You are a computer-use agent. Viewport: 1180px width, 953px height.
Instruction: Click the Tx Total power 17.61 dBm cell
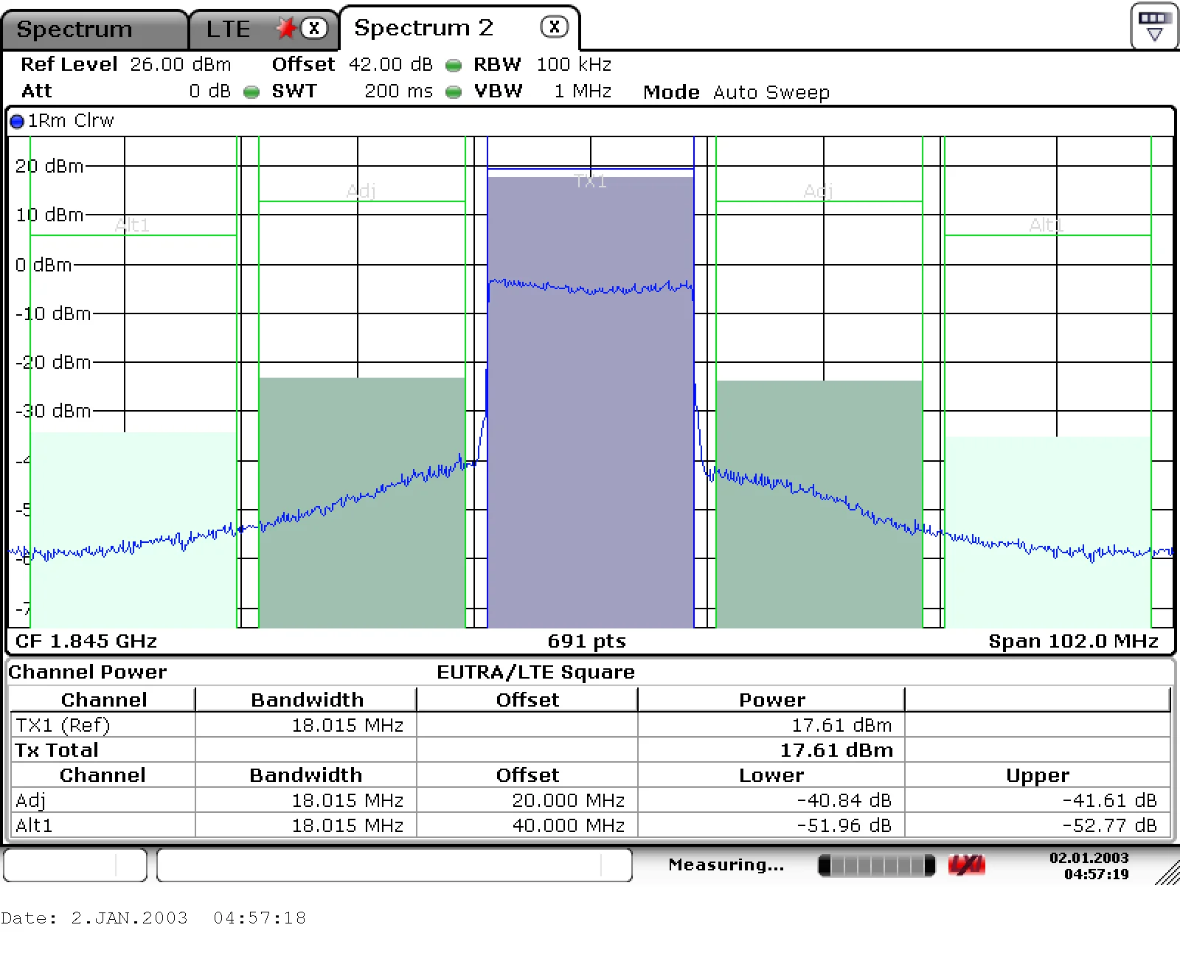pyautogui.click(x=771, y=750)
